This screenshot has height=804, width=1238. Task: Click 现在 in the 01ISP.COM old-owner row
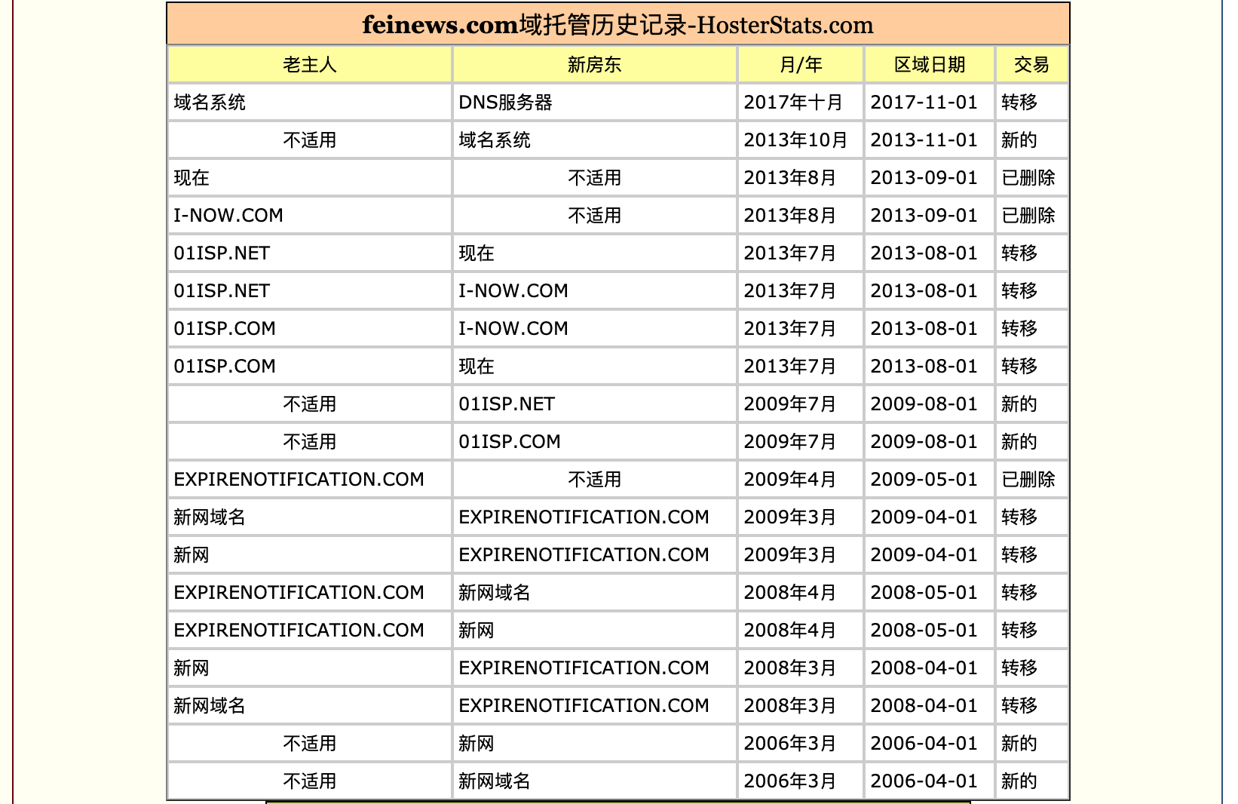477,367
